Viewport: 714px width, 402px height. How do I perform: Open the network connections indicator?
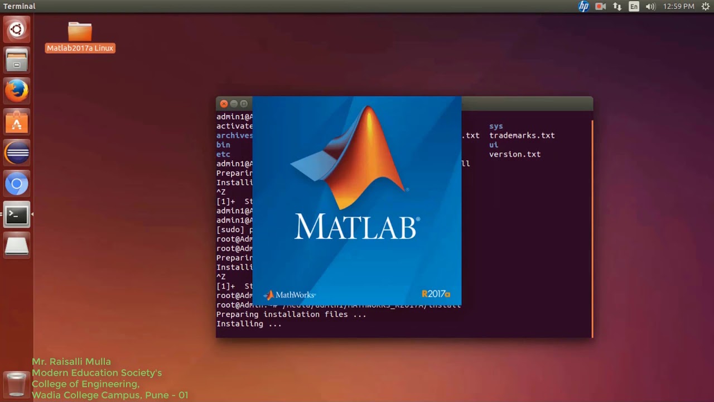pos(617,6)
